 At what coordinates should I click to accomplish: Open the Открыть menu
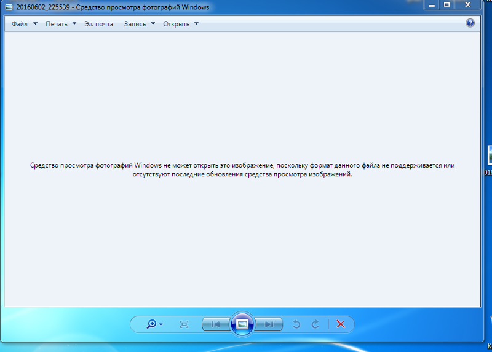click(176, 24)
